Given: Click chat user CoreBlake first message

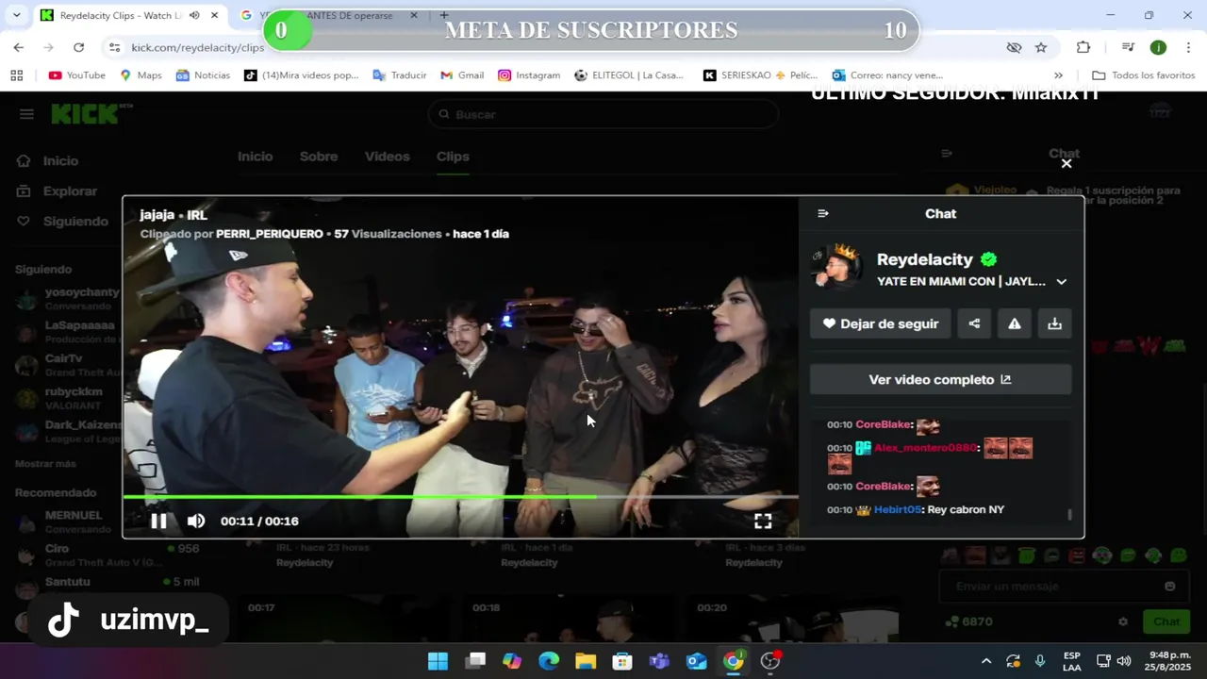Looking at the screenshot, I should (883, 424).
